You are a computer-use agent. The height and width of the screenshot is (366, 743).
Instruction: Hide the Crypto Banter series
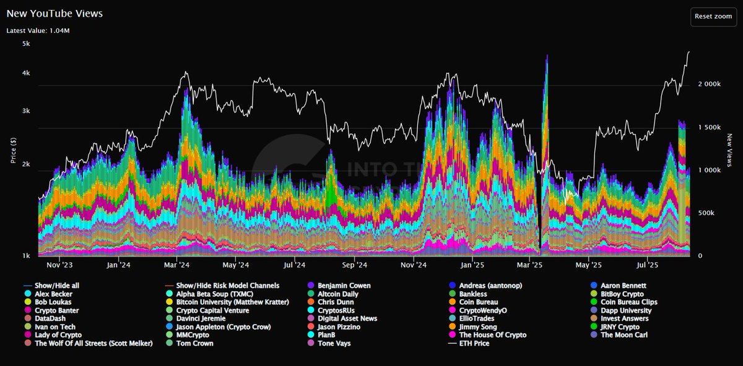52,310
